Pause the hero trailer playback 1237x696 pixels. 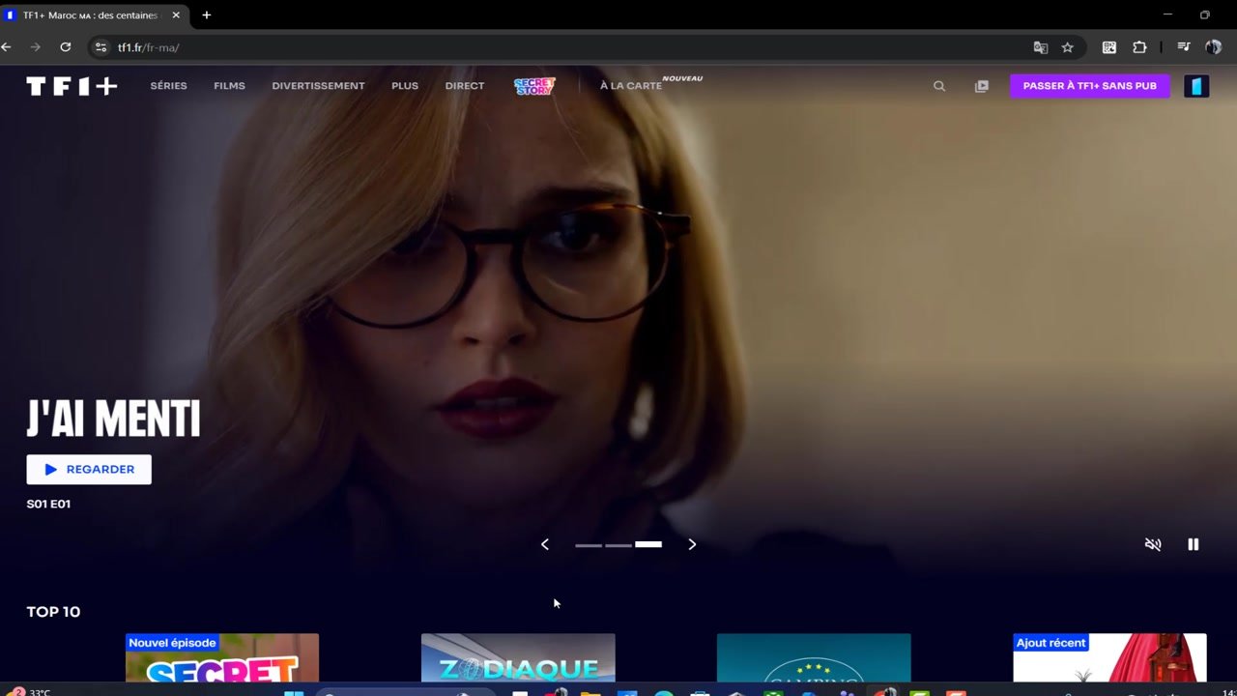tap(1193, 544)
